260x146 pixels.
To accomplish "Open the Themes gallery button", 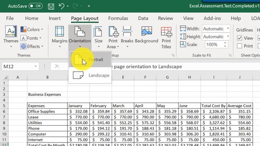I will tap(11, 37).
